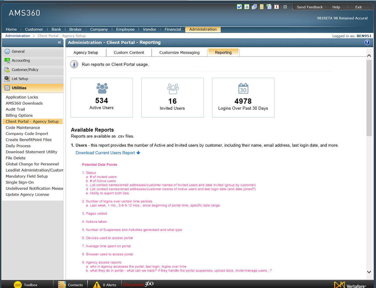Click the copy documents toolbar icon
Screen dimensions: 376x288
[269, 7]
